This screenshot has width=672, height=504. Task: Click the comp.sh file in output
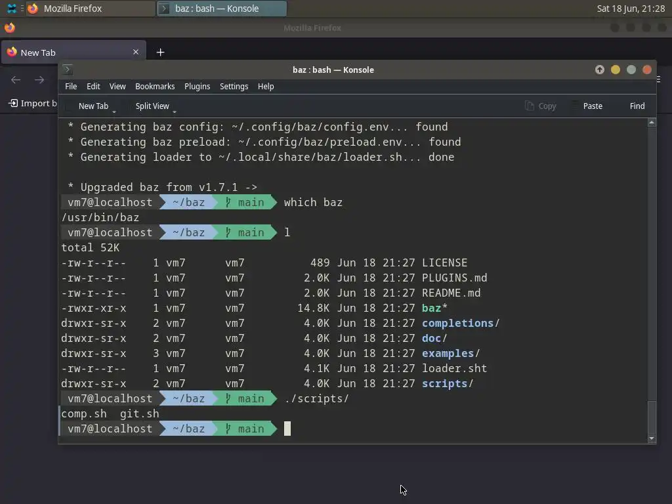pyautogui.click(x=84, y=413)
